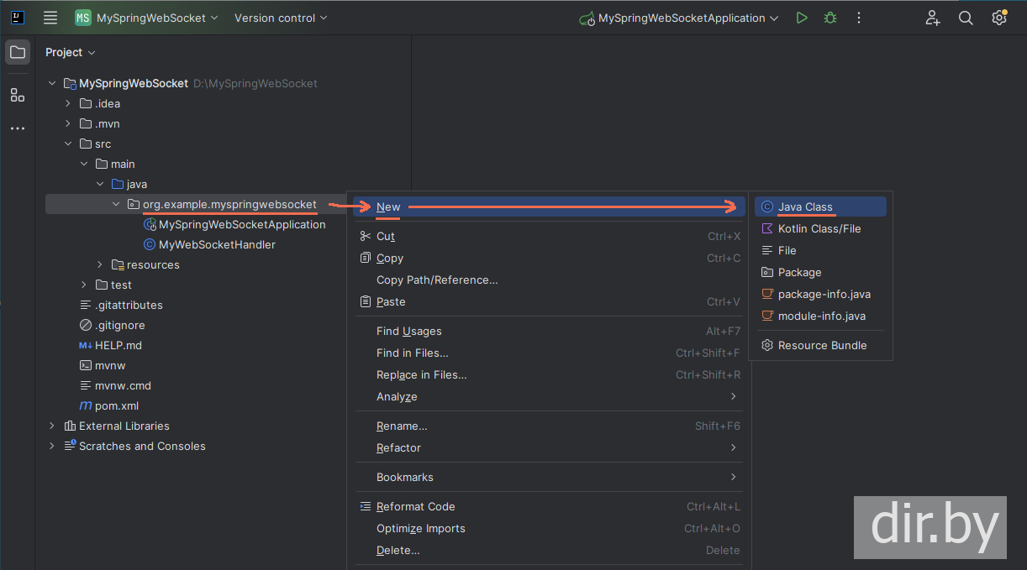
Task: Click Resource Bundle gear icon
Action: 766,345
